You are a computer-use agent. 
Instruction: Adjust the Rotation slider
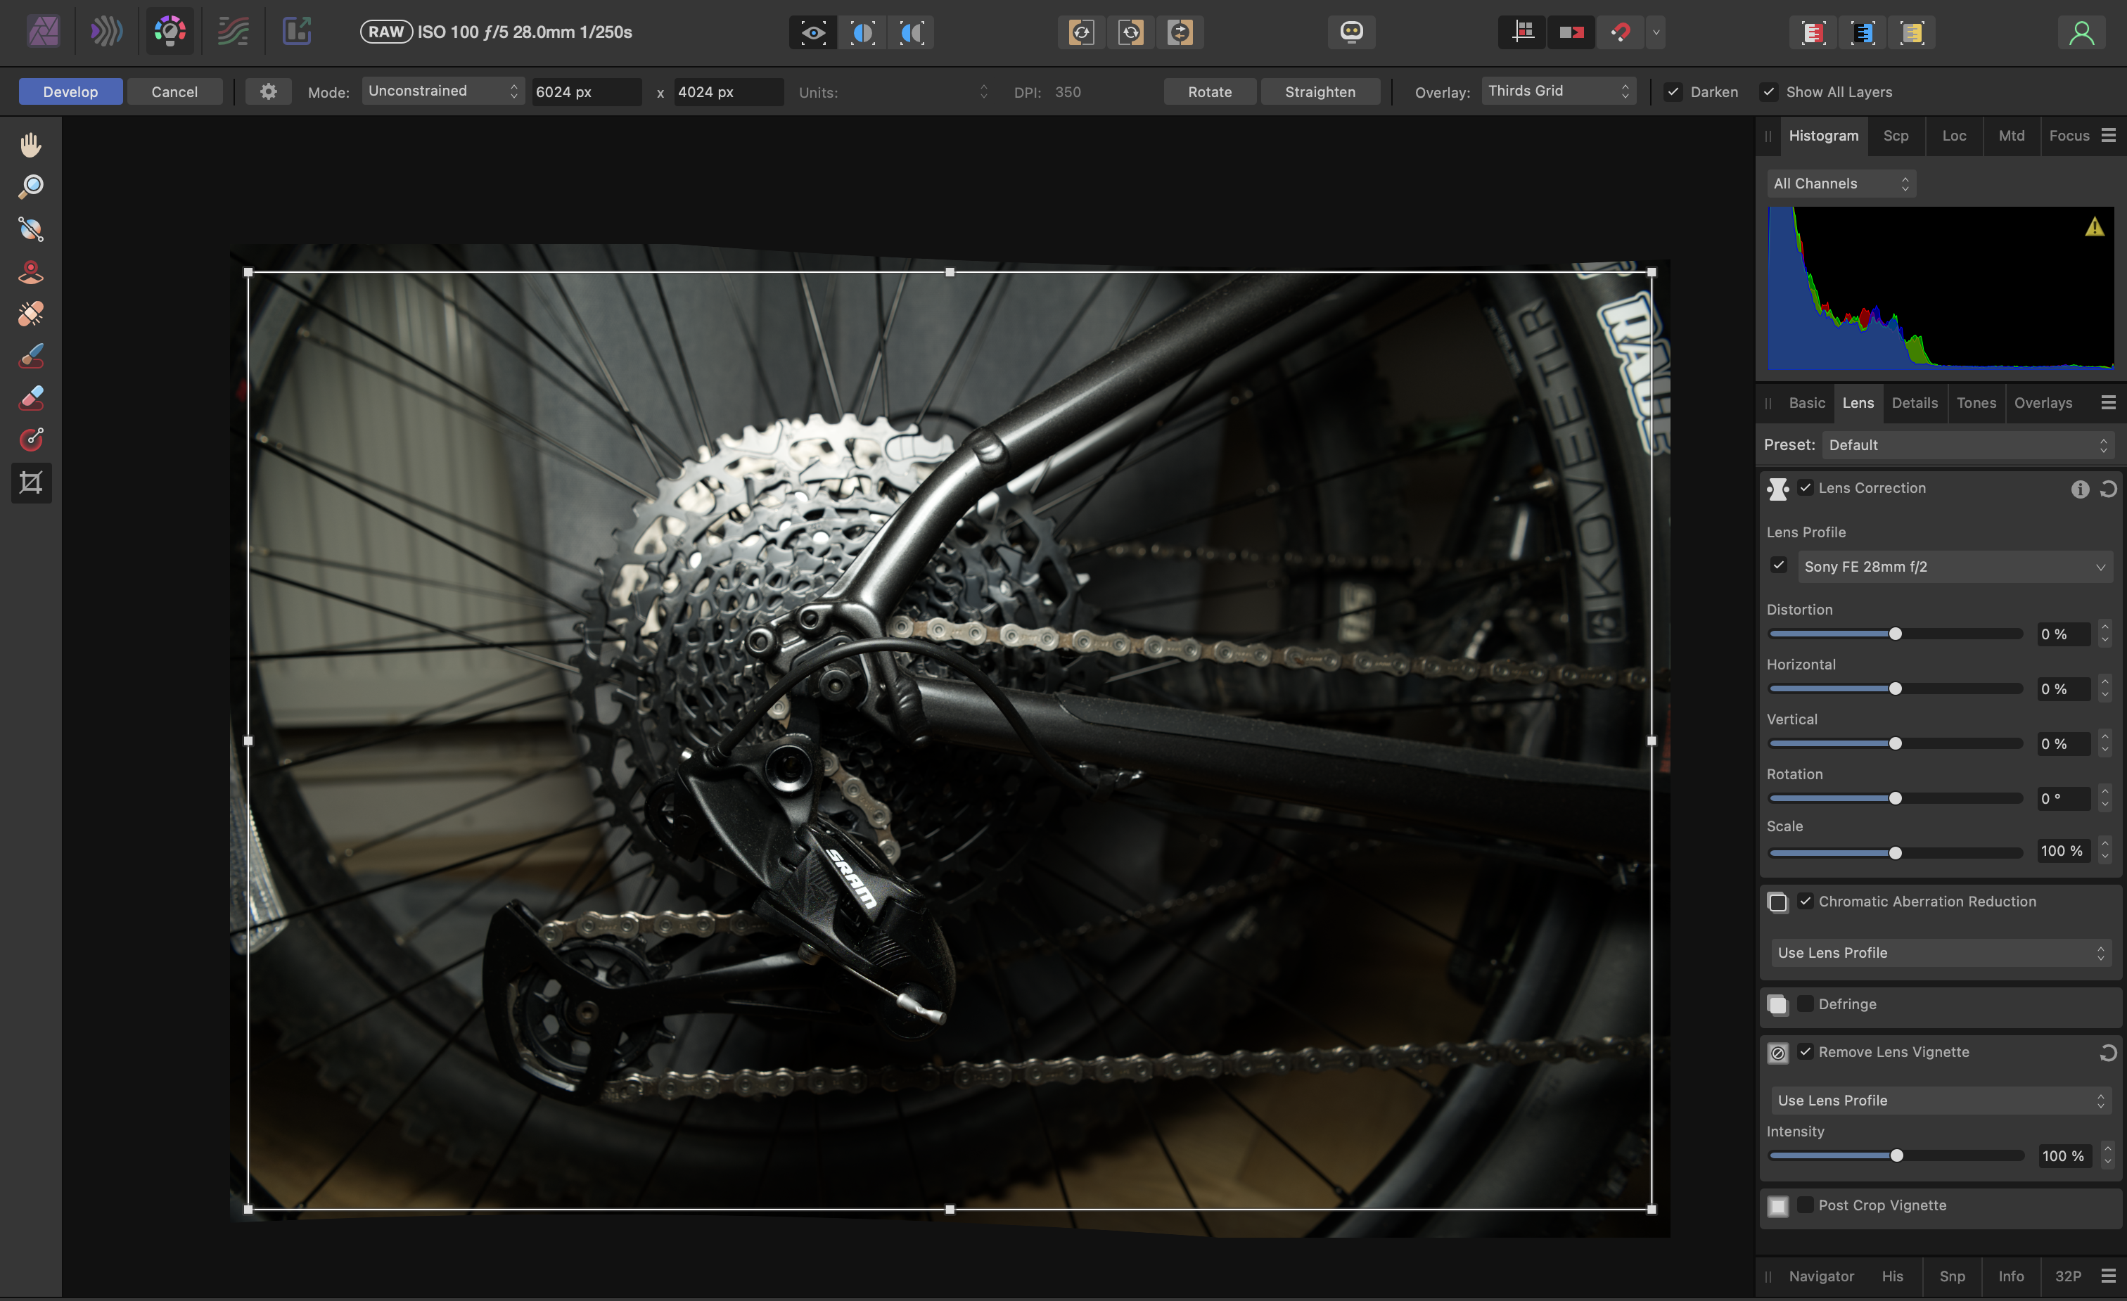(x=1896, y=799)
